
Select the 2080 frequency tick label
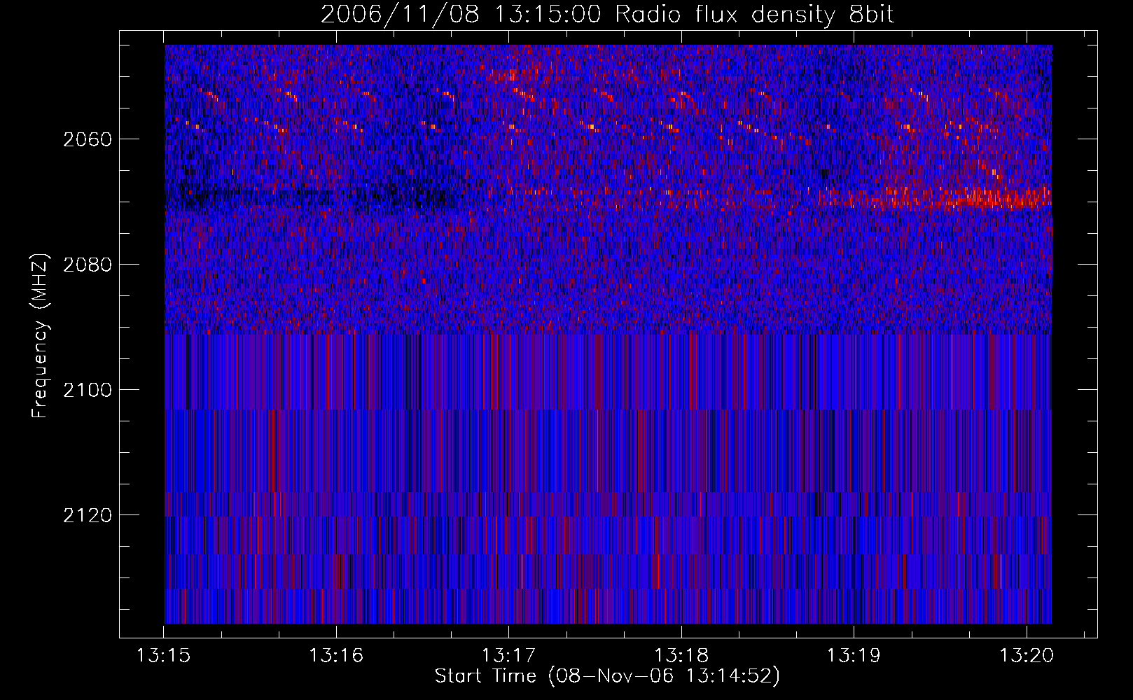click(88, 265)
